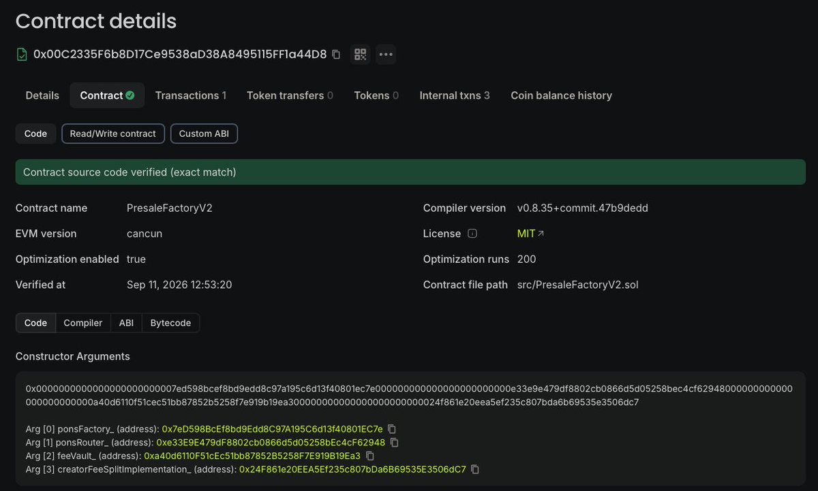Copy the feeVault_ address
Viewport: 818px width, 491px height.
[370, 456]
